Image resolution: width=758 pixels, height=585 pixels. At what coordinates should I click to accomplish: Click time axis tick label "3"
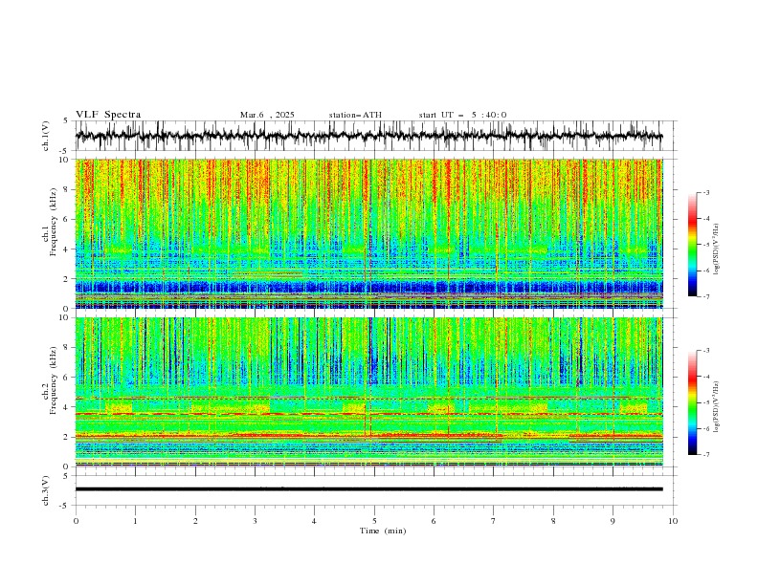(255, 521)
